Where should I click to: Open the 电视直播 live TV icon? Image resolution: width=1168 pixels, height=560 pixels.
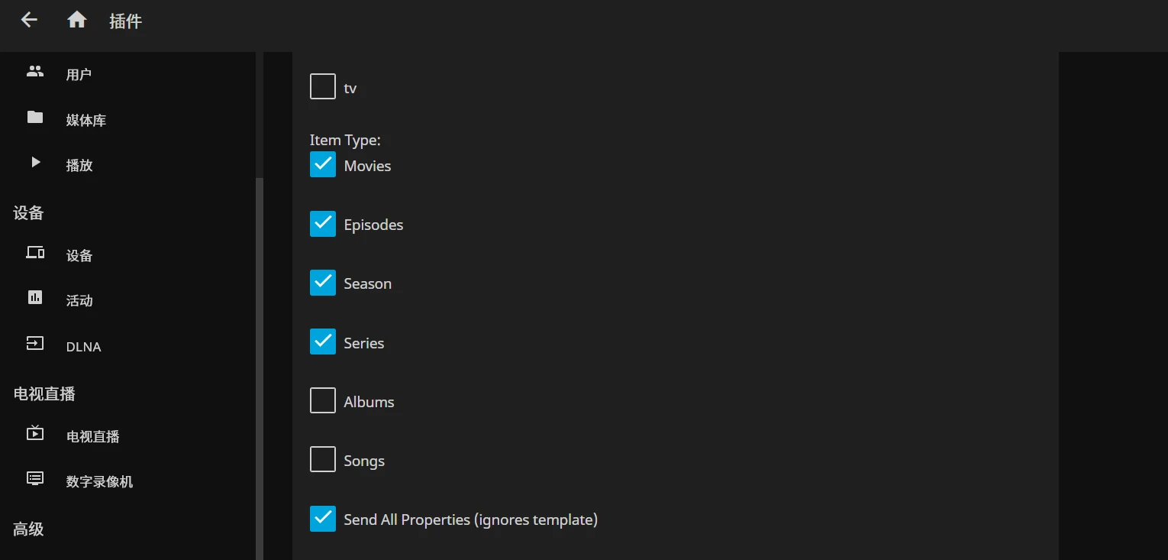pos(35,433)
